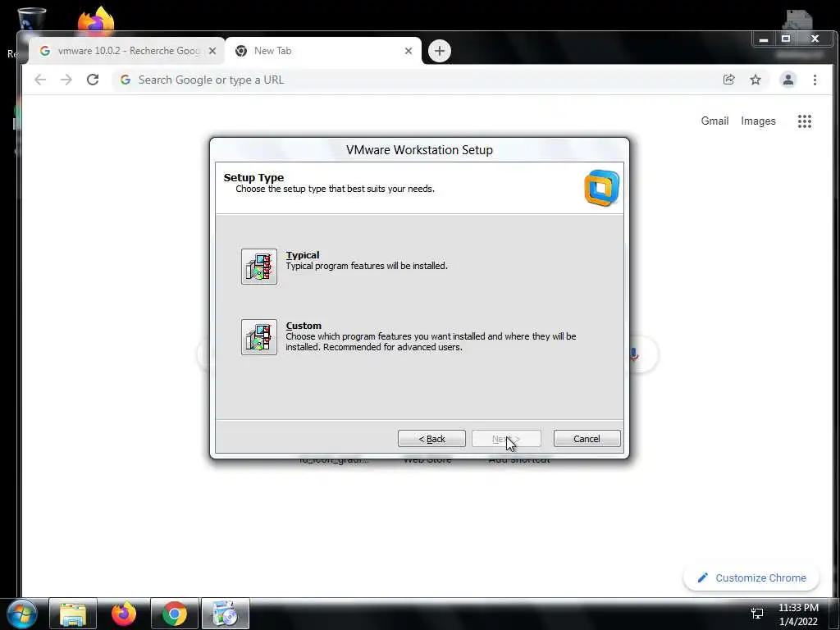
Task: Click the Recycle Bin desktop icon
Action: 31,19
